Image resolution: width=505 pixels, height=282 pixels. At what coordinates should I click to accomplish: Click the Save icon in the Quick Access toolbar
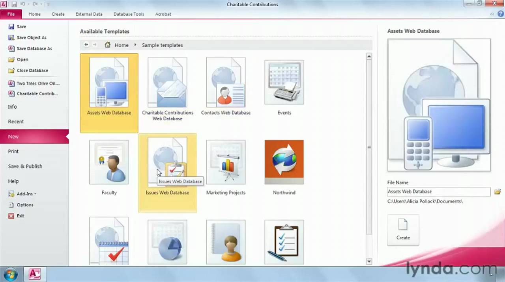15,4
